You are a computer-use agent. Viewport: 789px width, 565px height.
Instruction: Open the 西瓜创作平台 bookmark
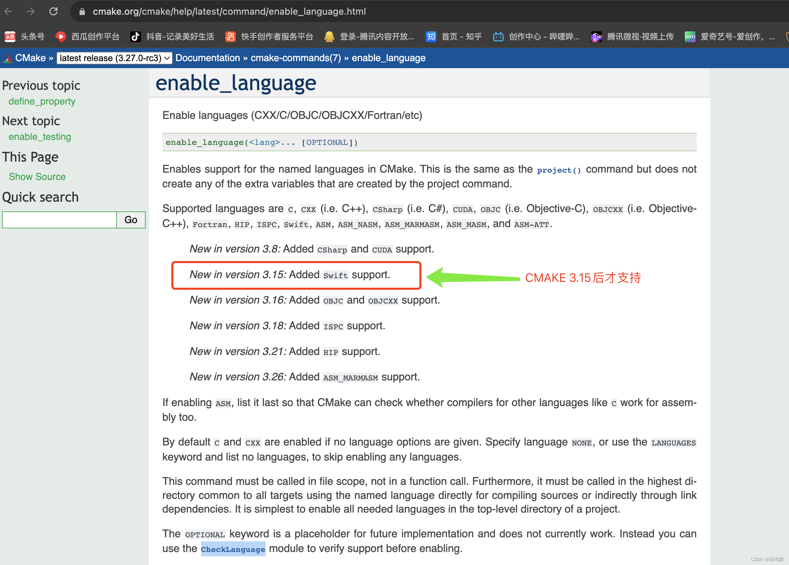point(87,36)
